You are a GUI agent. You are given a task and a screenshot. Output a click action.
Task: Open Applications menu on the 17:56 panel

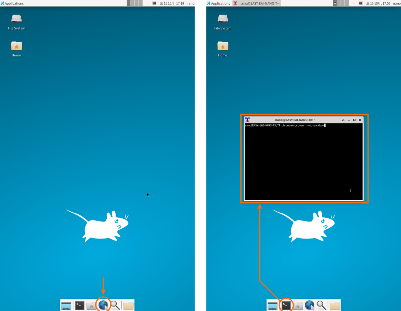[218, 3]
